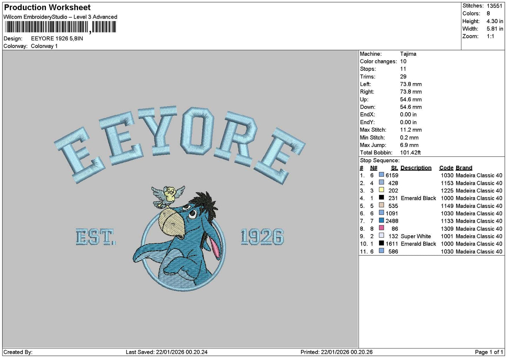This screenshot has width=507, height=358.
Task: Click the 1926 embroidered text
Action: (262, 237)
